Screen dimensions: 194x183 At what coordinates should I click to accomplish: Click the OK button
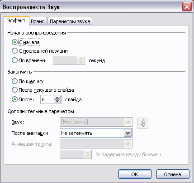(x=135, y=174)
